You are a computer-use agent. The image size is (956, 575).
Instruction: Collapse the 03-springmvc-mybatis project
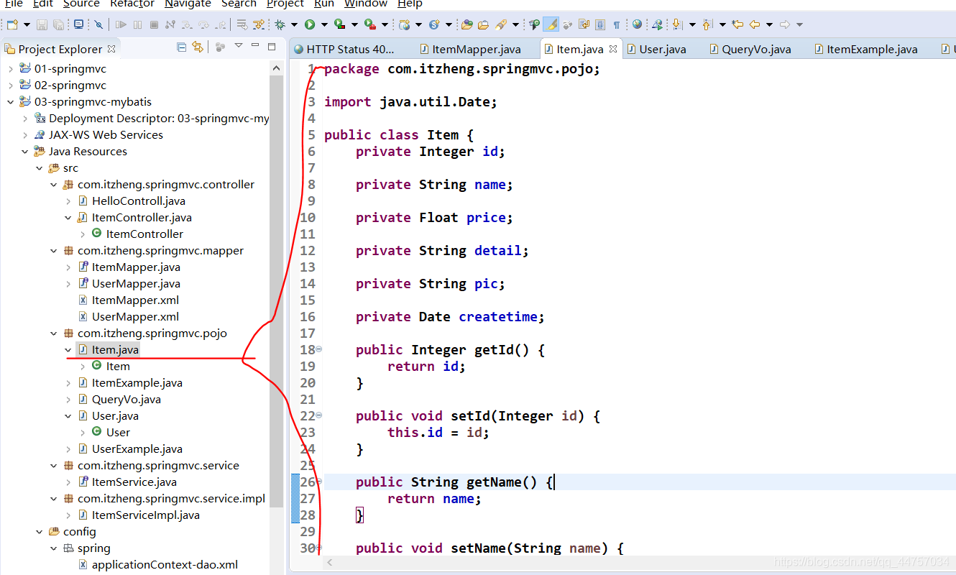[x=10, y=102]
